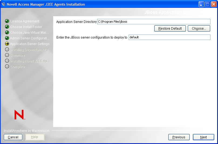This screenshot has width=218, height=144.
Task: Go back with the Previous button
Action: coord(179,137)
